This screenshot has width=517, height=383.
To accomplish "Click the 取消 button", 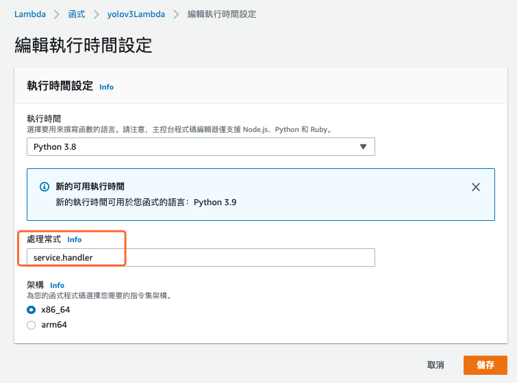I will coord(436,365).
